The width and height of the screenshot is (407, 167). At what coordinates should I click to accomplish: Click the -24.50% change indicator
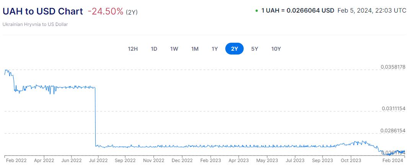coord(105,11)
